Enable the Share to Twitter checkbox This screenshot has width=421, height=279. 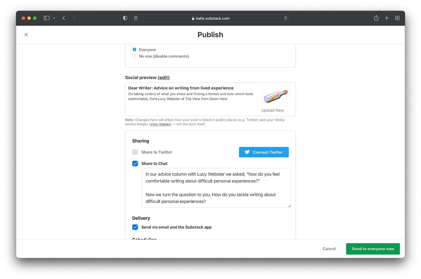(135, 152)
